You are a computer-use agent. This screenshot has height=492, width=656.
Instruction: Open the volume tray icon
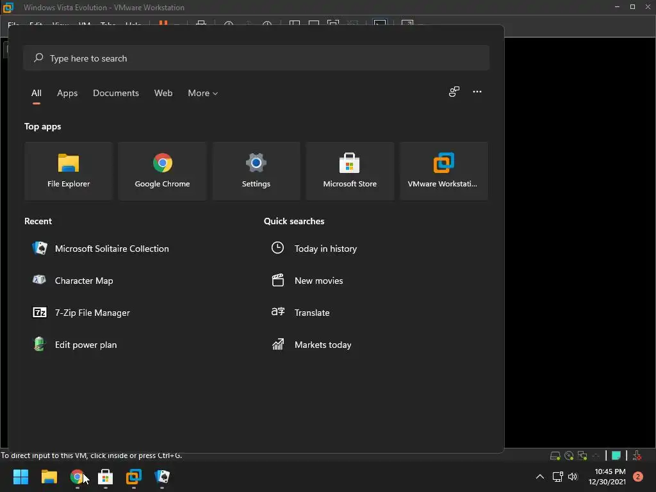[573, 477]
